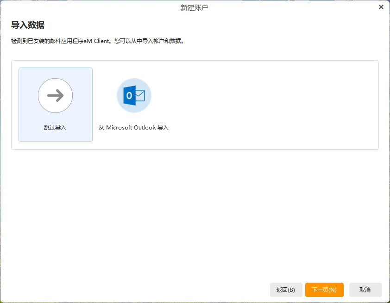Click the 跳过导入 label text

pyautogui.click(x=55, y=127)
